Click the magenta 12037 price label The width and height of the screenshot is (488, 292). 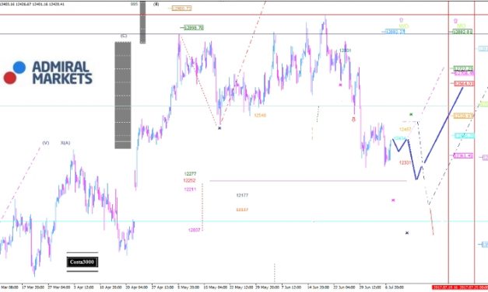[195, 230]
